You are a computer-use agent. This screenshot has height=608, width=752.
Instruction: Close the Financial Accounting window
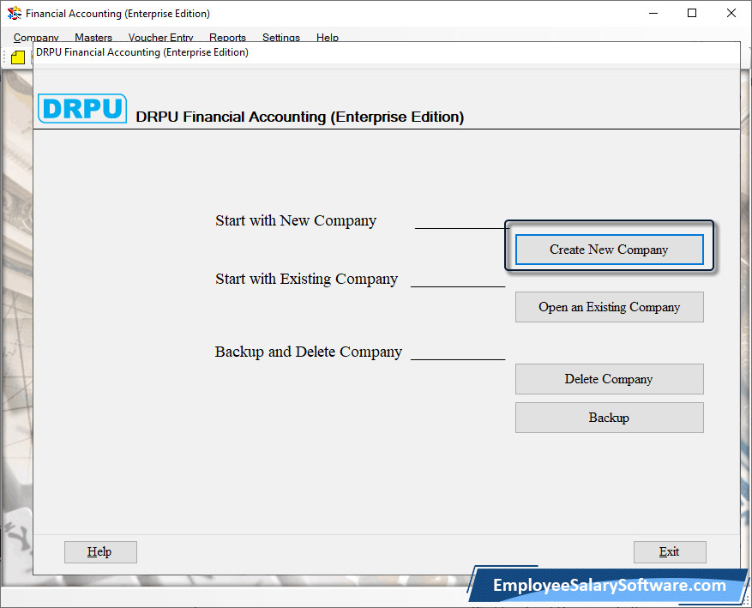pyautogui.click(x=731, y=13)
